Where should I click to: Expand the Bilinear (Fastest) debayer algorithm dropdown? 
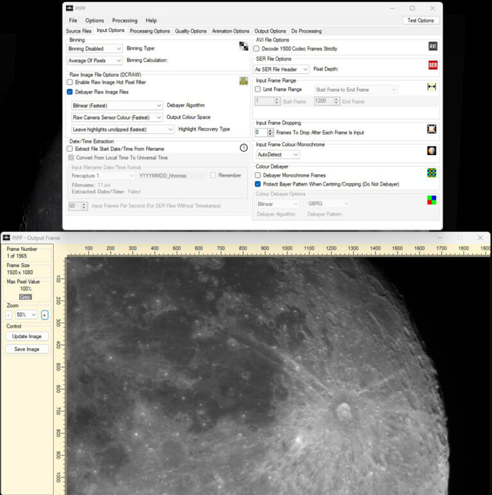pyautogui.click(x=117, y=106)
